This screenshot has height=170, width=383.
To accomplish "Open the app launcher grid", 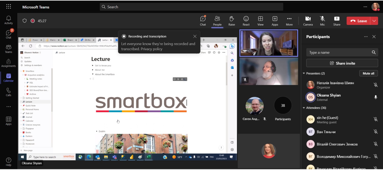I will (x=9, y=7).
